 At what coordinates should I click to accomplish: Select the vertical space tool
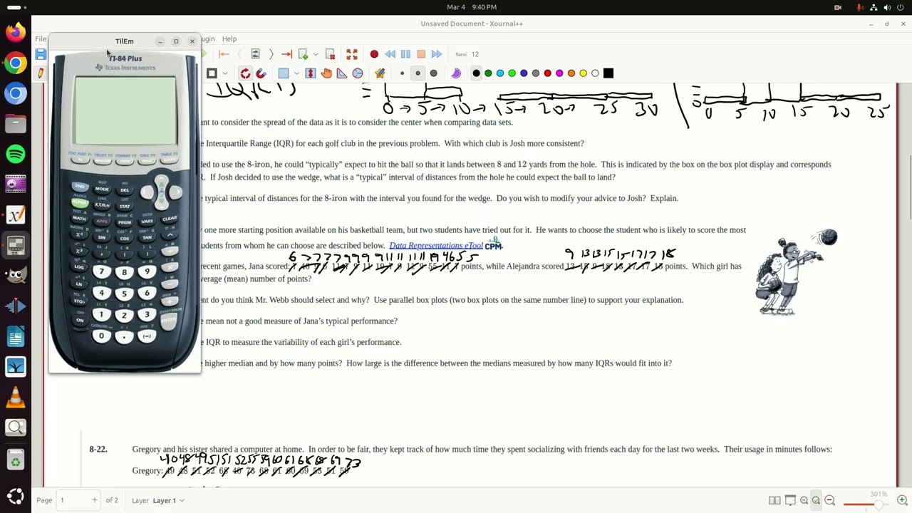tap(311, 73)
